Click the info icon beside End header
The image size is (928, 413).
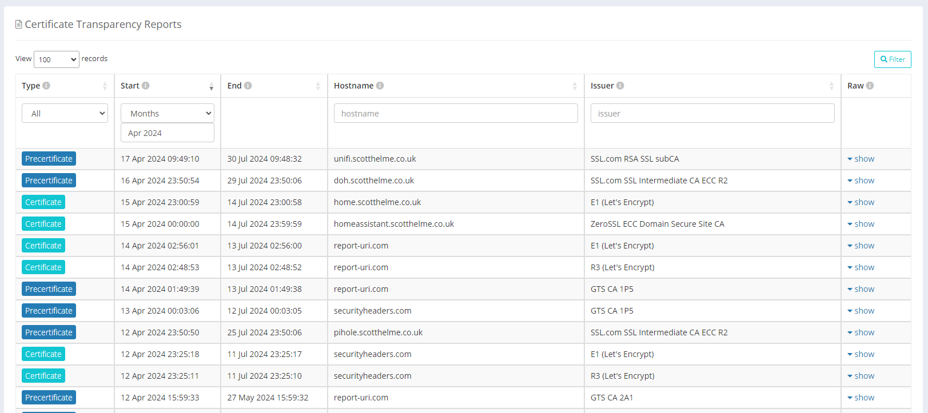click(248, 86)
